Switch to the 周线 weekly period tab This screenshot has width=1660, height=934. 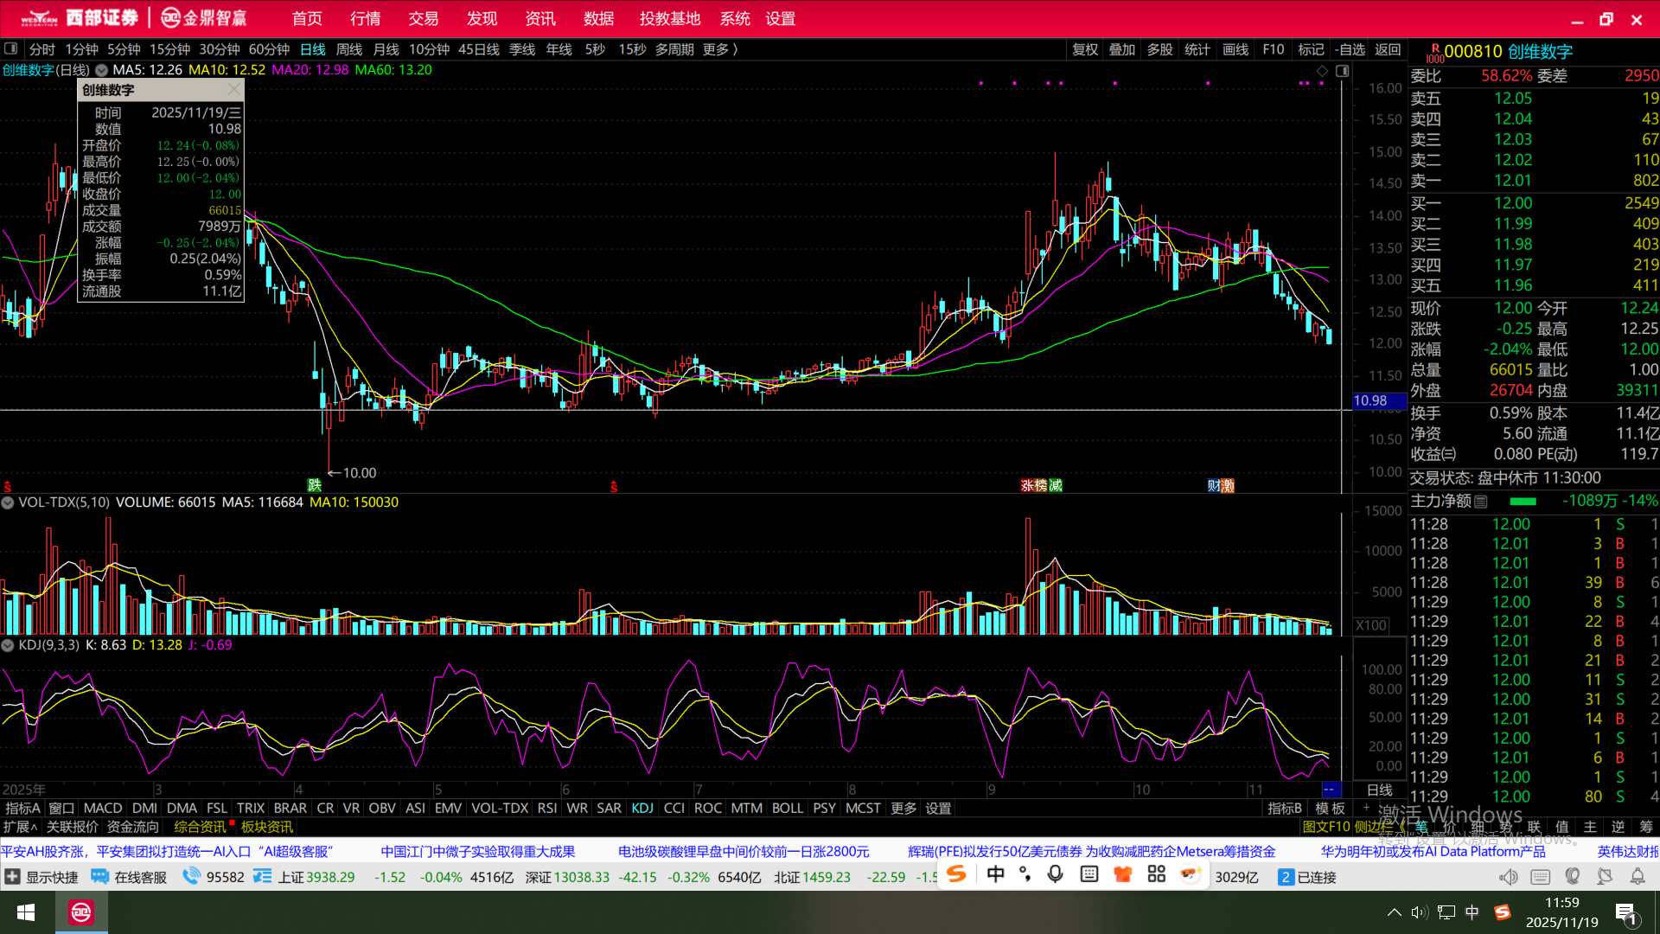(x=348, y=49)
